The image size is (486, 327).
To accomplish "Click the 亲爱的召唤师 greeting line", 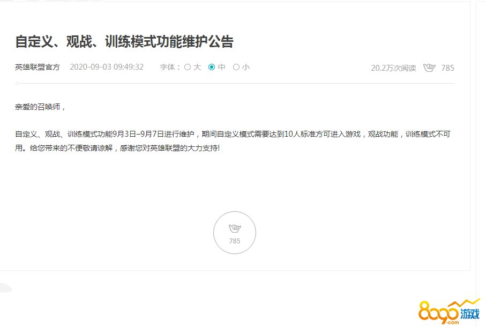I will pos(40,107).
